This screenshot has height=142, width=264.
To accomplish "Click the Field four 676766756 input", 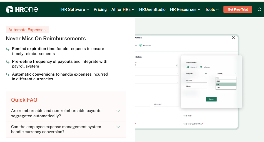I will (210, 124).
